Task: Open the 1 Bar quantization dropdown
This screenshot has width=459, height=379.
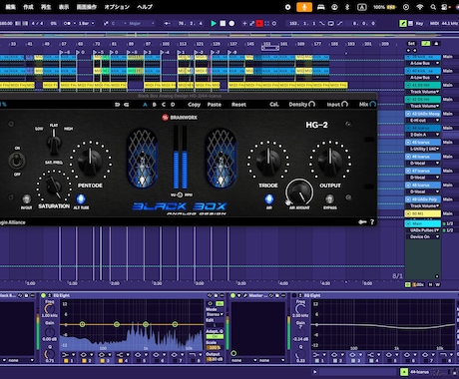Action: coord(86,23)
